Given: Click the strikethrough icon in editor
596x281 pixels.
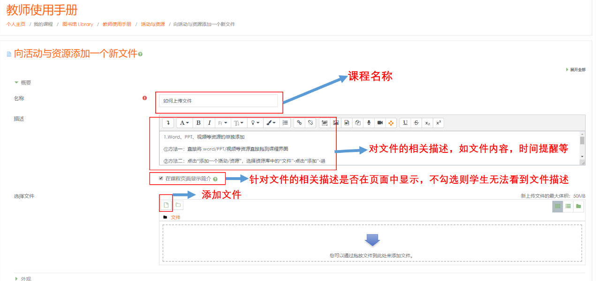Looking at the screenshot, I should click(x=416, y=123).
